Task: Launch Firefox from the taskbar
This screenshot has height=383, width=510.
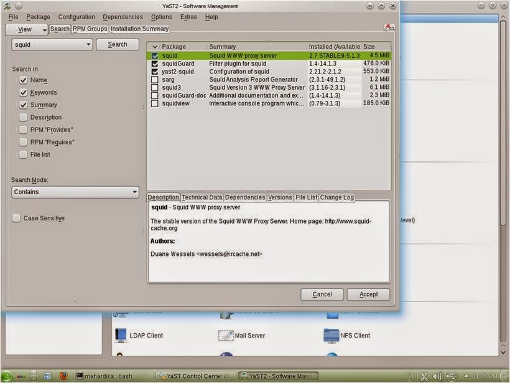Action: tap(63, 376)
